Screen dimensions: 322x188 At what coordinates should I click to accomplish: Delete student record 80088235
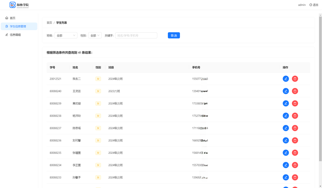[295, 153]
